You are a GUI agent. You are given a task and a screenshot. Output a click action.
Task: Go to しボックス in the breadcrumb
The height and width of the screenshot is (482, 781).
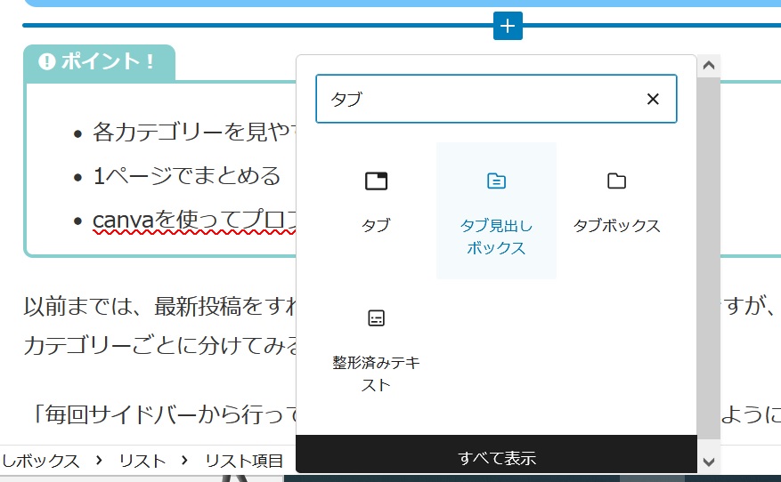[41, 461]
